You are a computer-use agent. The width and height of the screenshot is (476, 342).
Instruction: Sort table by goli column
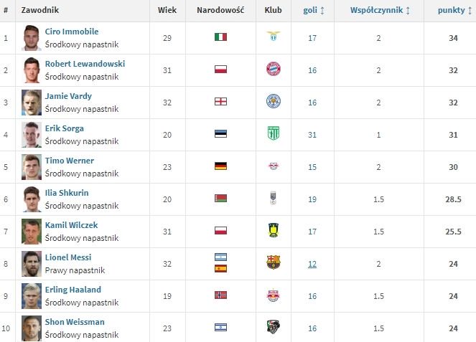pyautogui.click(x=312, y=11)
